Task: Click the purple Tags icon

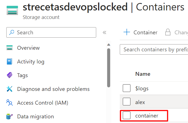Action: coord(10,75)
